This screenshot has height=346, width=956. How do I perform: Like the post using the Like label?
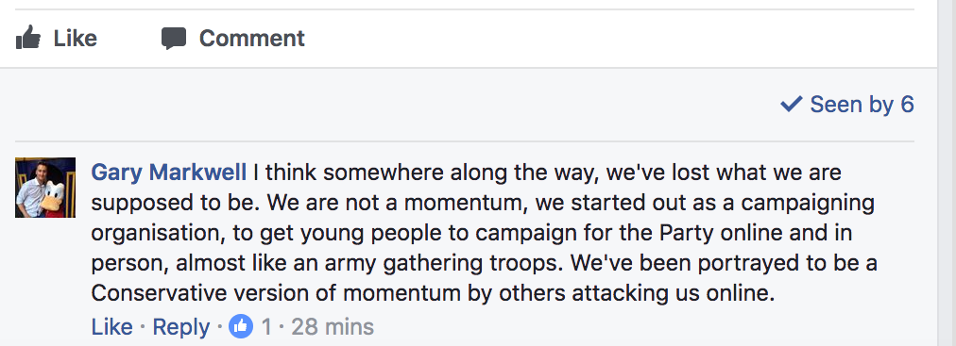(x=75, y=39)
